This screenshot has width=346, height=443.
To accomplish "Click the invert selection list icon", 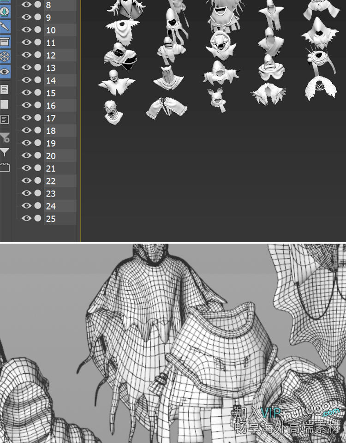I will [x=5, y=119].
